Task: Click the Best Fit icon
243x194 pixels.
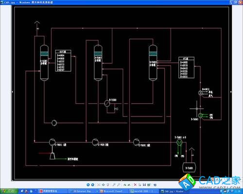Action: (x=99, y=185)
